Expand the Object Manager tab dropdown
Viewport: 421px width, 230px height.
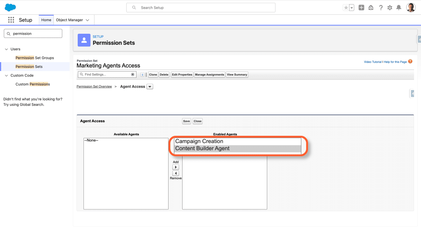coord(88,20)
